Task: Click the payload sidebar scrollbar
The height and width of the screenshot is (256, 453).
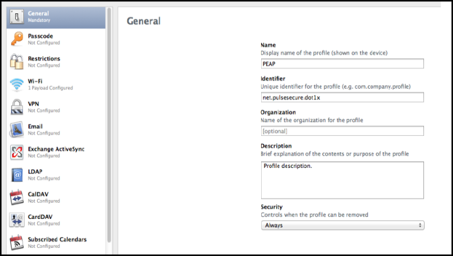Action: click(x=109, y=126)
